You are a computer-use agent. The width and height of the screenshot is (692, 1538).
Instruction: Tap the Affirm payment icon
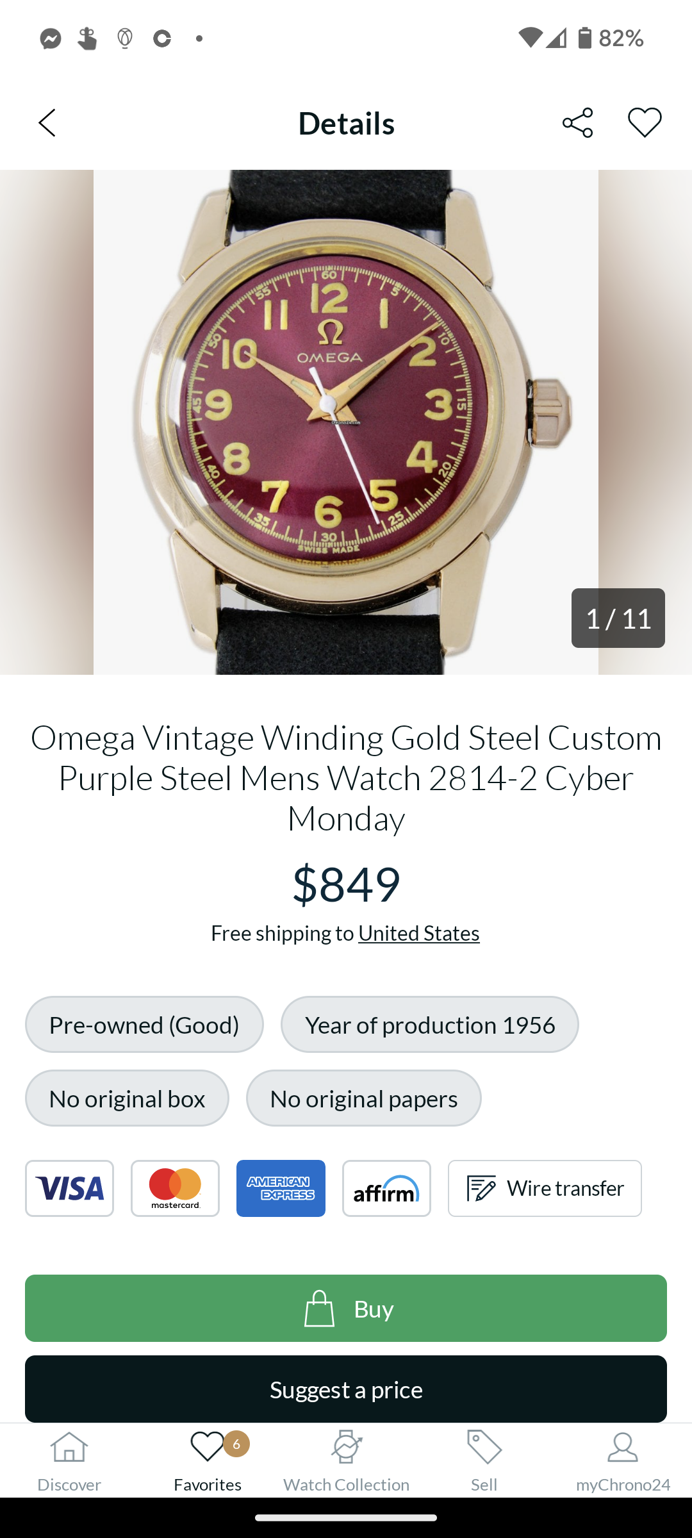pos(386,1188)
